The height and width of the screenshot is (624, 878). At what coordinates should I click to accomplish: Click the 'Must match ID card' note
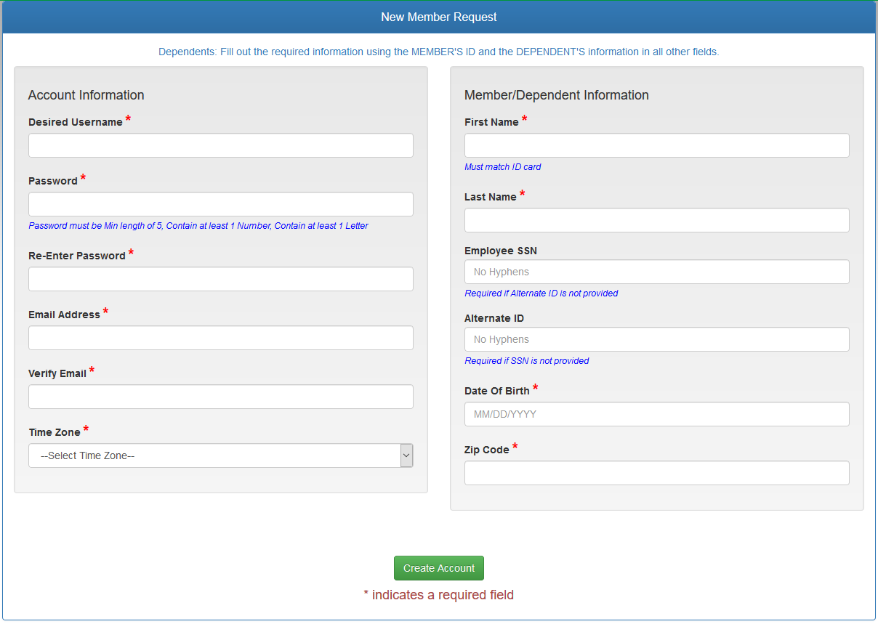(503, 167)
